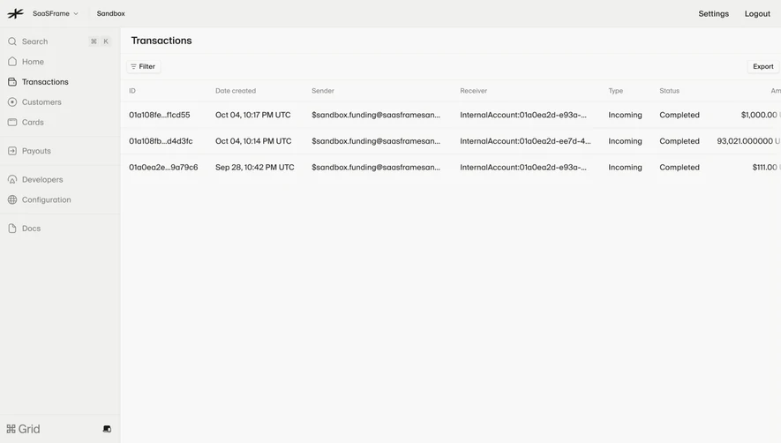Click the ID column header

pos(132,91)
